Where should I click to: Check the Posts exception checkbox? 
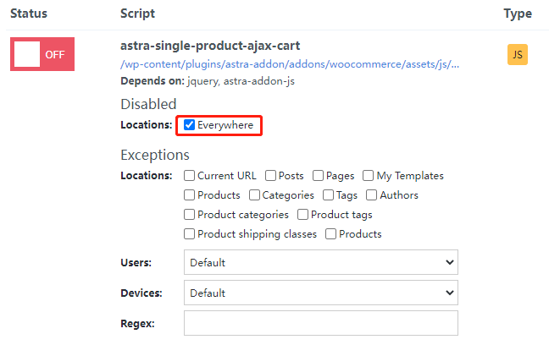[270, 176]
